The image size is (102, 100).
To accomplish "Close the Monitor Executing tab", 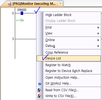I will [60, 4].
